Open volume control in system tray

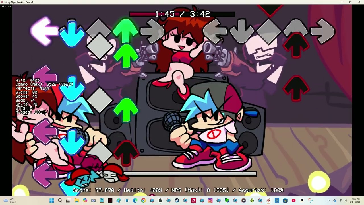(x=345, y=200)
